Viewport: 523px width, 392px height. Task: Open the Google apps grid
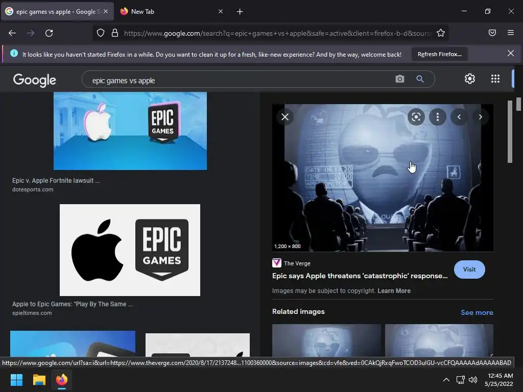point(495,79)
